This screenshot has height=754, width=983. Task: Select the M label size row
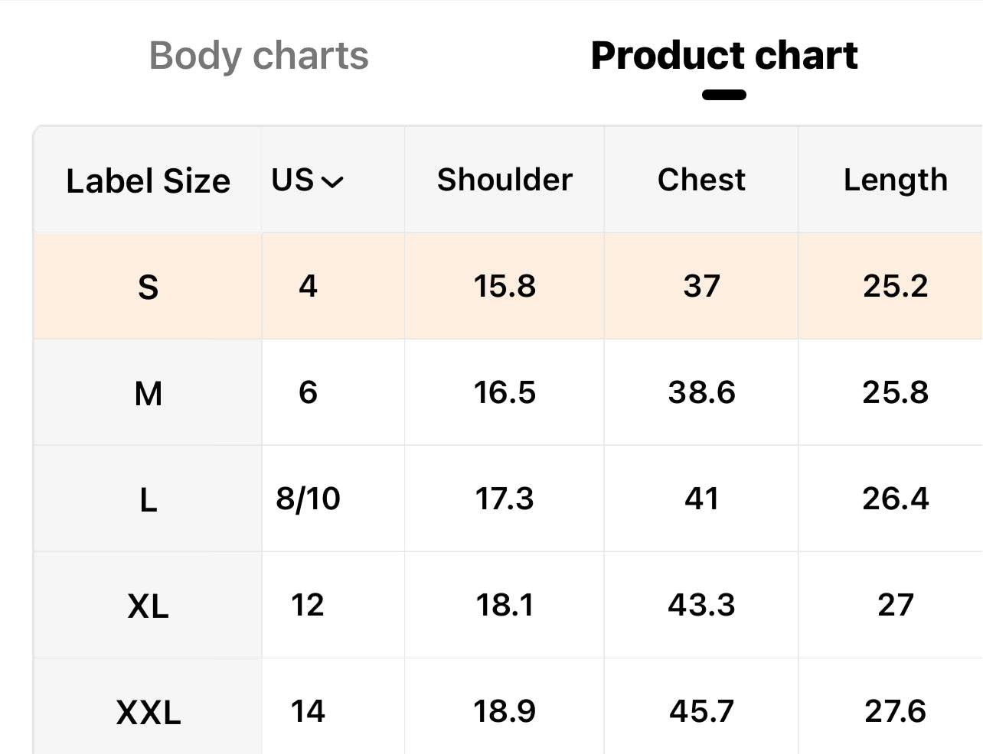pyautogui.click(x=508, y=392)
